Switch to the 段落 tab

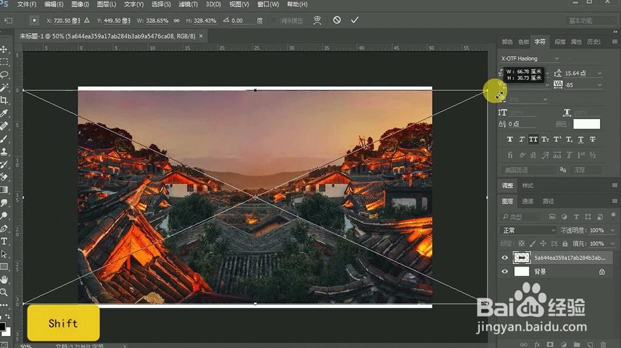click(x=560, y=41)
